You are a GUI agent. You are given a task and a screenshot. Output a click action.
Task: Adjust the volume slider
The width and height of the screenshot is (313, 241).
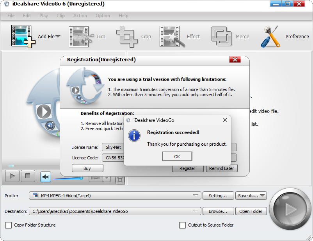(68, 178)
